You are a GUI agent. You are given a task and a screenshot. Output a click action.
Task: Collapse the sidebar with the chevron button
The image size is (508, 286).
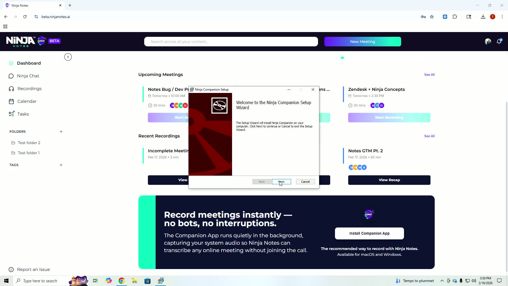coord(68,57)
